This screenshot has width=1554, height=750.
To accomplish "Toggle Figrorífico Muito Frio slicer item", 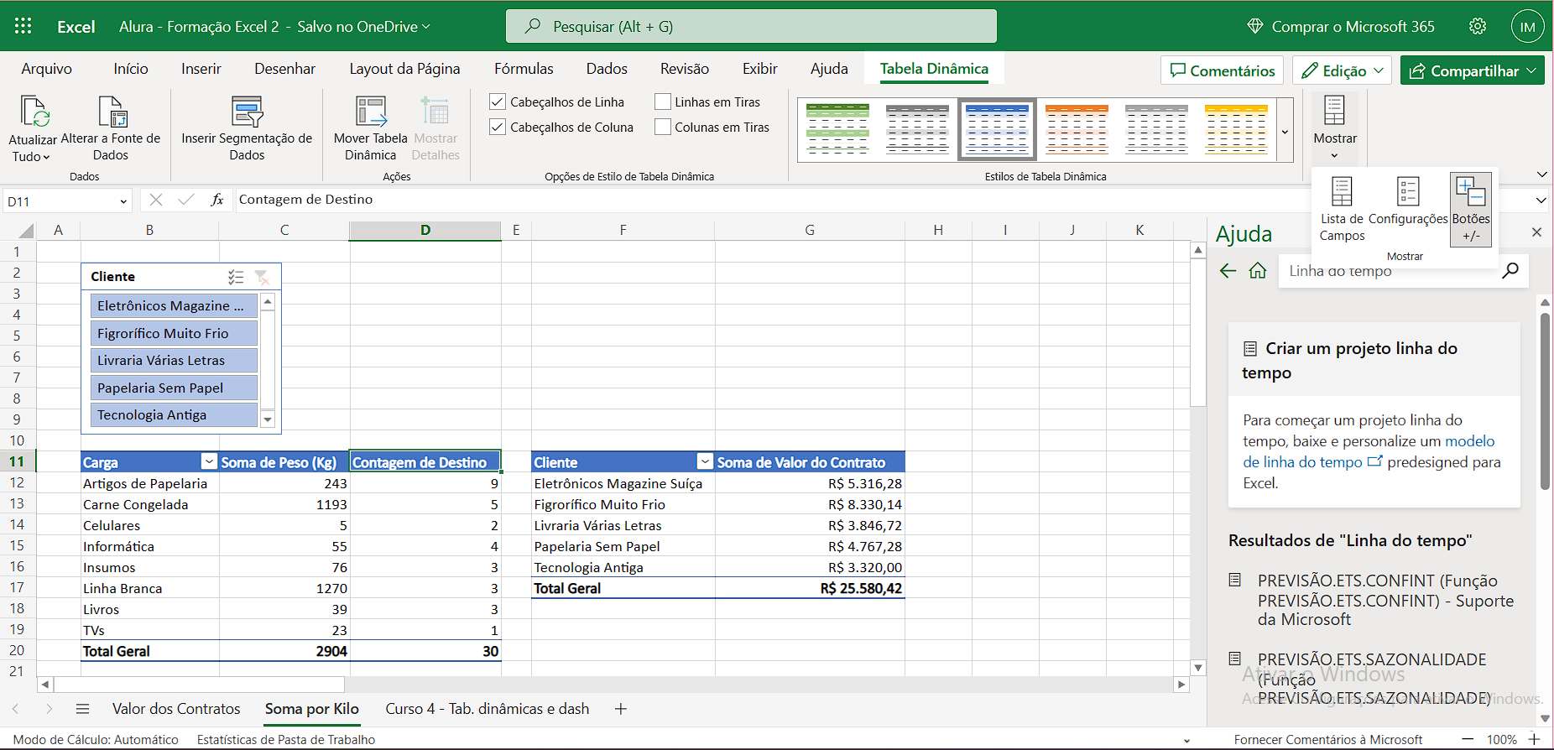I will coord(174,333).
